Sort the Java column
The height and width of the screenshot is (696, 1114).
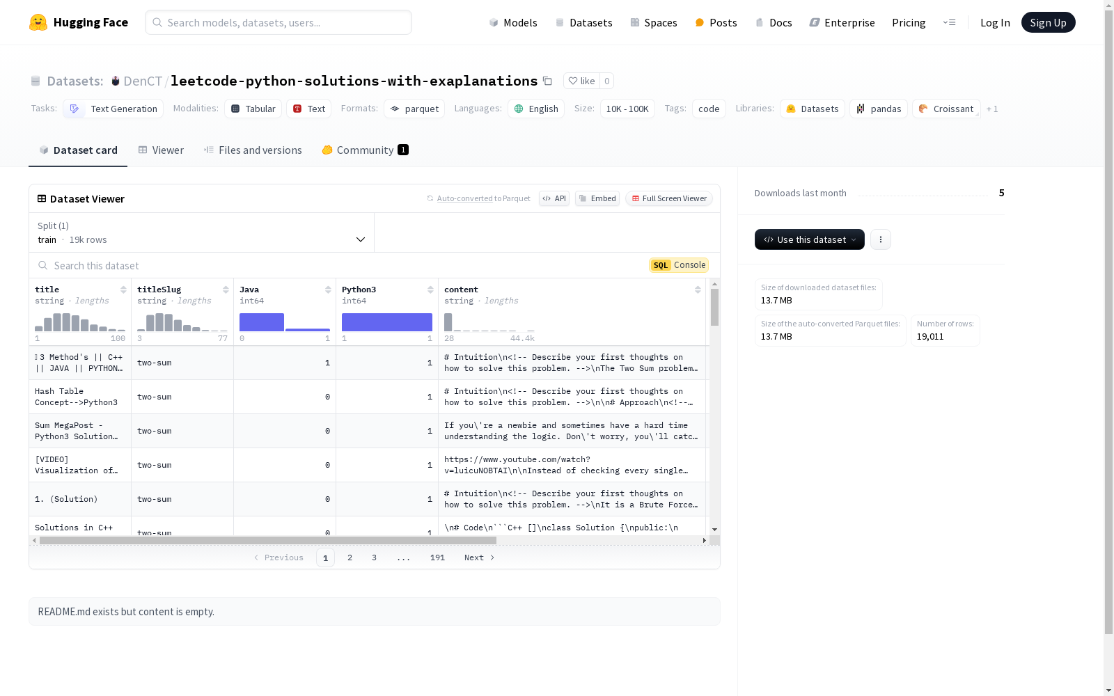(328, 290)
